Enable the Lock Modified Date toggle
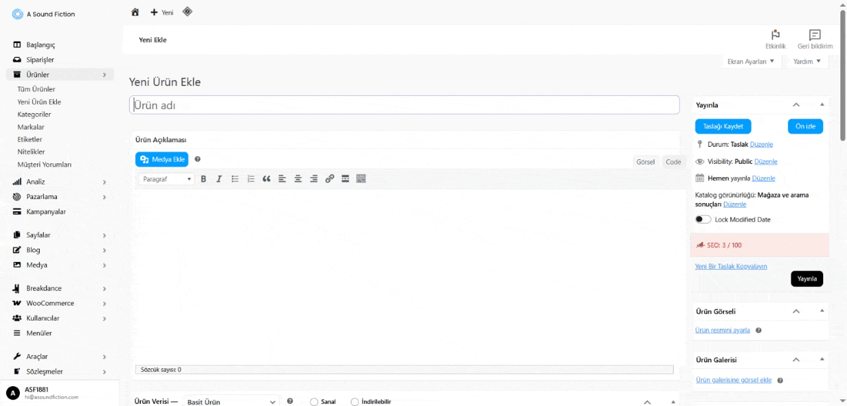 pyautogui.click(x=703, y=220)
